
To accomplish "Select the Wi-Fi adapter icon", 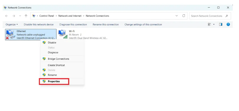I will (63, 34).
